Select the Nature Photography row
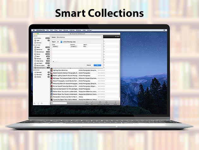199x150 pixels. 85,81
